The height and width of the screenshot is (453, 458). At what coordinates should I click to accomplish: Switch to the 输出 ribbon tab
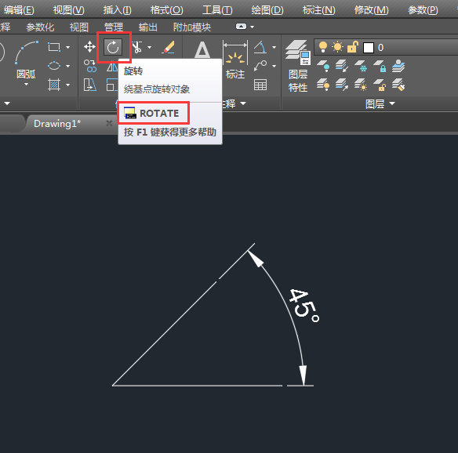147,27
